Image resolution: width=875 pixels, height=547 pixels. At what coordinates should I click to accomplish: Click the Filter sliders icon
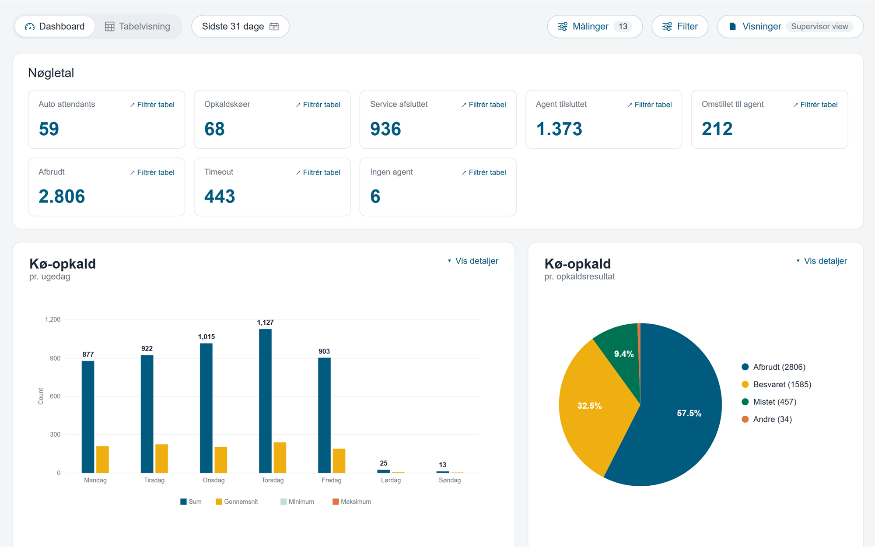click(667, 27)
